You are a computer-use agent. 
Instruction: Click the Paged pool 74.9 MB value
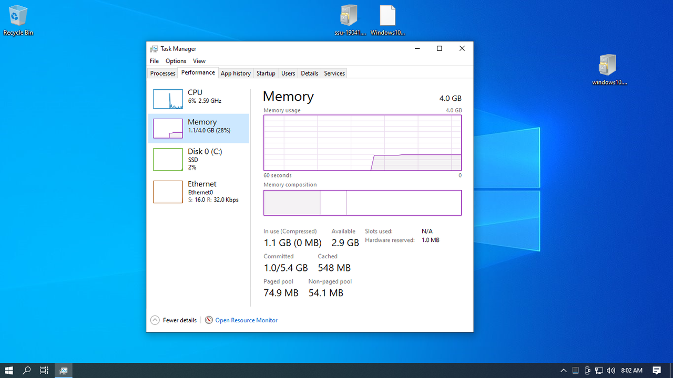pyautogui.click(x=281, y=293)
